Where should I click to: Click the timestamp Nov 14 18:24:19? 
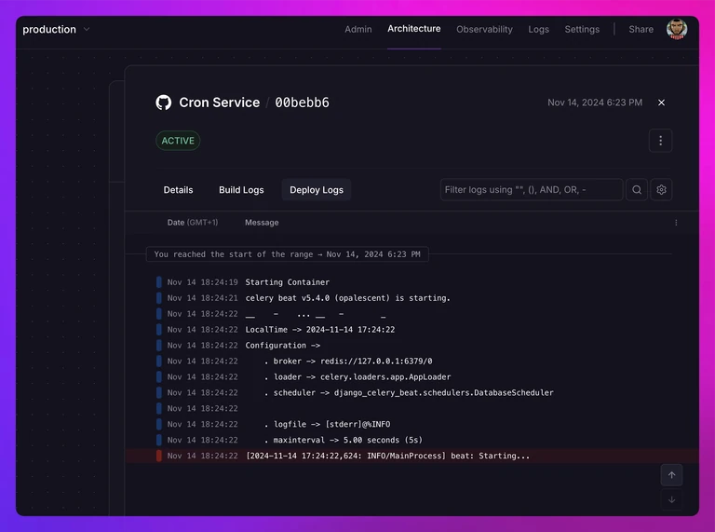[202, 282]
